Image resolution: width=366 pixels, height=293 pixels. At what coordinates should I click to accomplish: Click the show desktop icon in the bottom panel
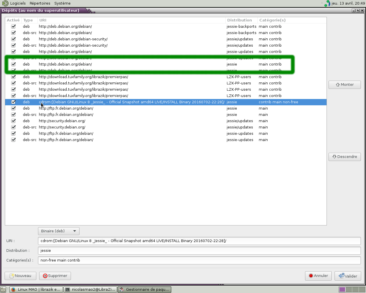[x=3, y=290]
